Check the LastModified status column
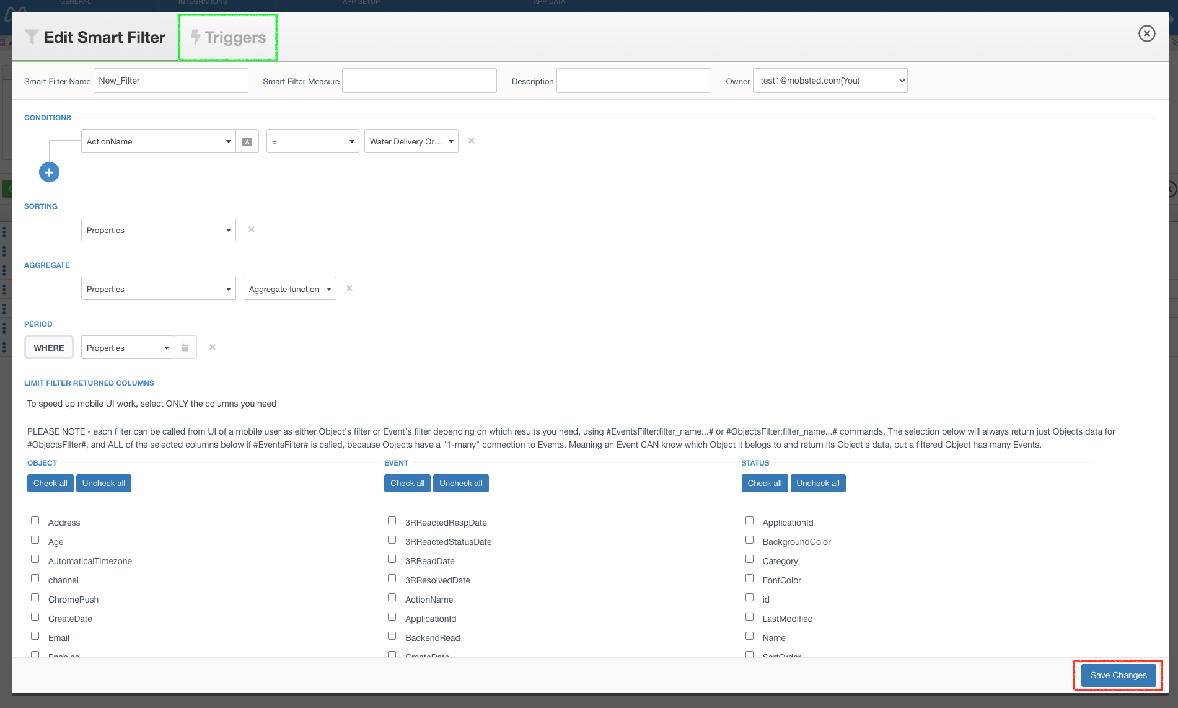Image resolution: width=1178 pixels, height=708 pixels. tap(750, 617)
